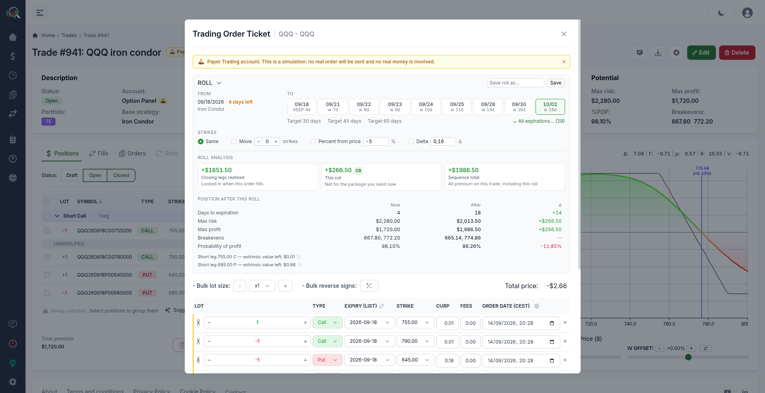Open the 755.00 strike dropdown

[415, 322]
